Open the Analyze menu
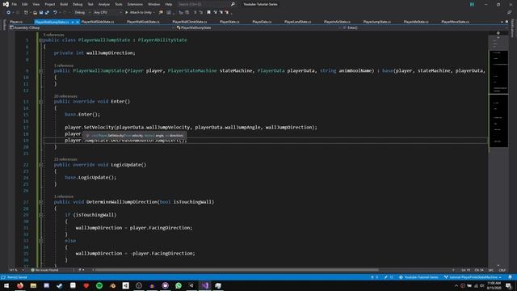The width and height of the screenshot is (517, 291). pyautogui.click(x=104, y=4)
